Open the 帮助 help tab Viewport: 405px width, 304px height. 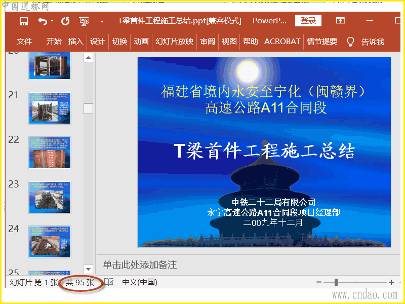(x=250, y=42)
